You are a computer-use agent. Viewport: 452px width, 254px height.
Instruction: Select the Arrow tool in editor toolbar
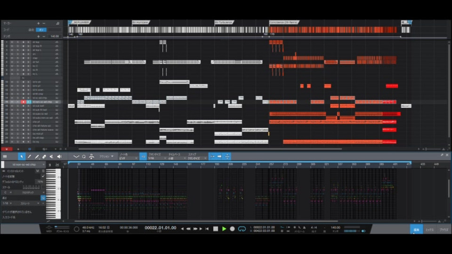(22, 156)
